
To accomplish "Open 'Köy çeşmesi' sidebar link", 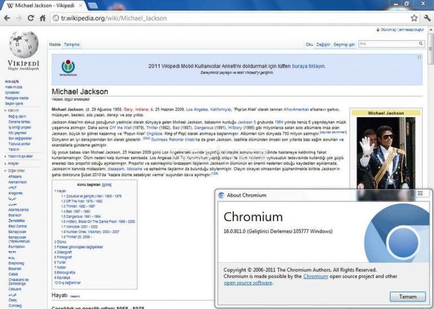I will tap(17, 133).
